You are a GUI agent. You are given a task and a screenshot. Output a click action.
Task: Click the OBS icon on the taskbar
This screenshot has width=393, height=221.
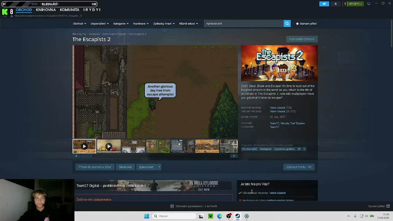[228, 216]
